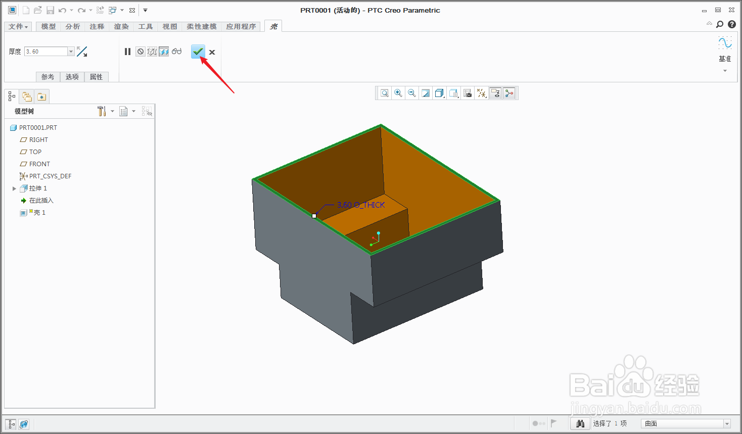Expand the 基准 group arrow
This screenshot has width=742, height=434.
(725, 71)
